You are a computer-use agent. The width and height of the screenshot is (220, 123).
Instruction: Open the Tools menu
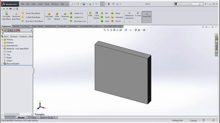point(47,4)
